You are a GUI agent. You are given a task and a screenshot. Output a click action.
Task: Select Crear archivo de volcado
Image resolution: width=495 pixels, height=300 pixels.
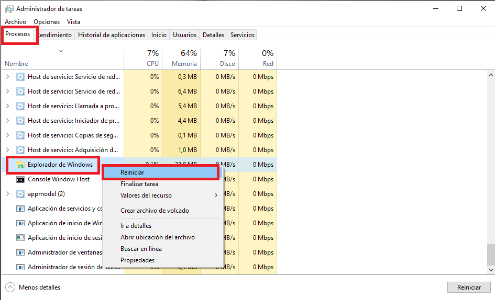pos(163,211)
